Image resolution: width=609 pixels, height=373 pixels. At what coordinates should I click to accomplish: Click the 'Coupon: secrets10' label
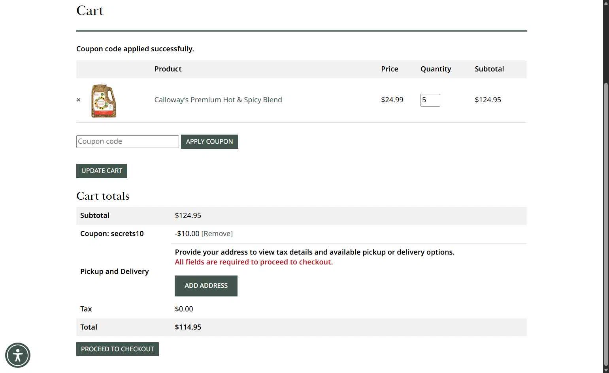112,234
